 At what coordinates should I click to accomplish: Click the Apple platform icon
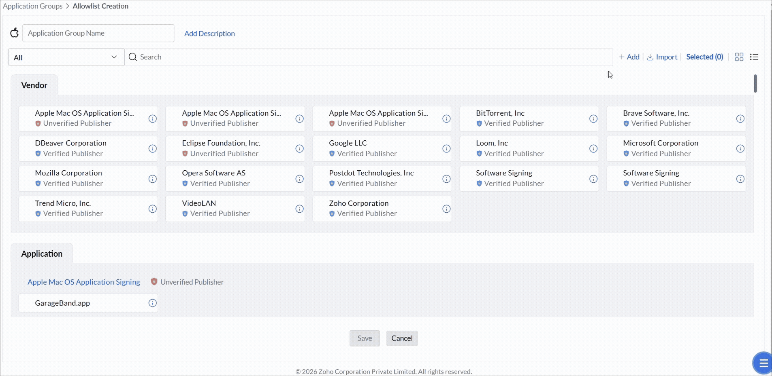click(x=15, y=33)
